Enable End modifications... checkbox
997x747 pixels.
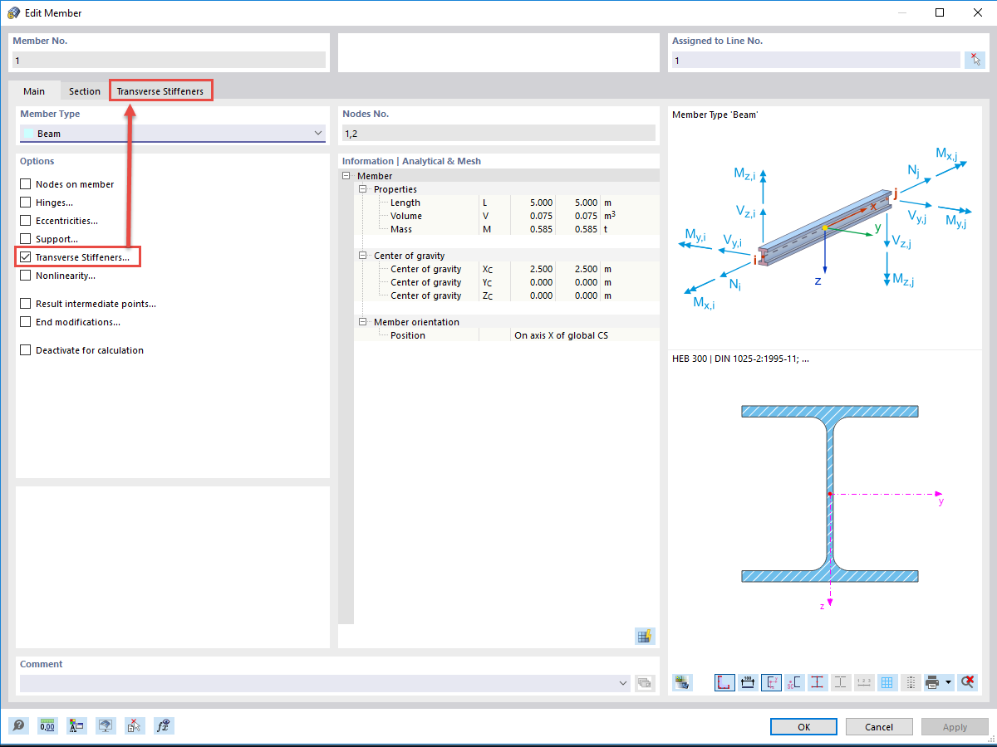(x=26, y=322)
